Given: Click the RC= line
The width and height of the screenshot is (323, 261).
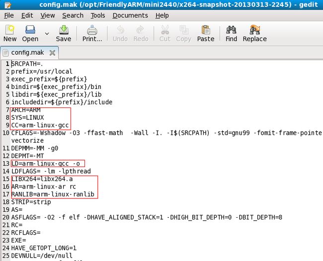Looking at the screenshot, I should [x=17, y=225].
